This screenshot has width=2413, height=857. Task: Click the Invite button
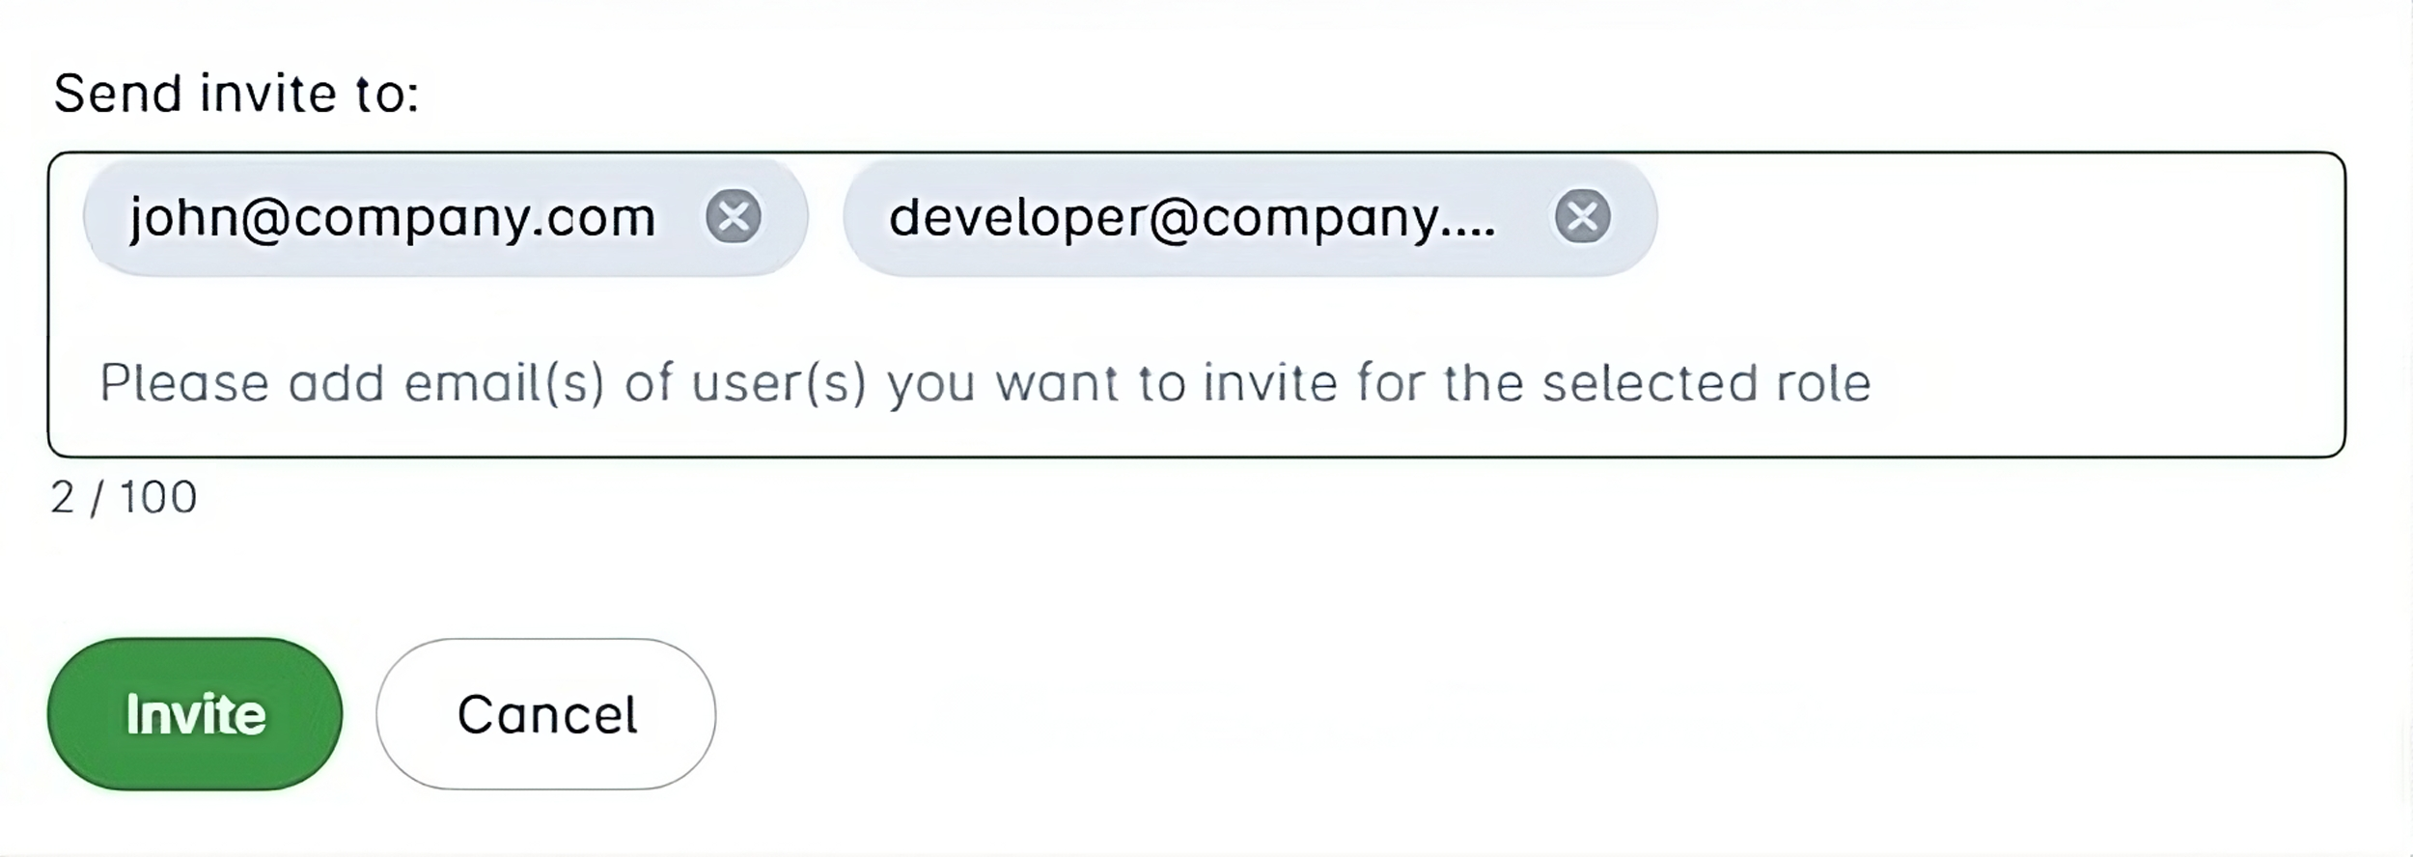pyautogui.click(x=195, y=714)
